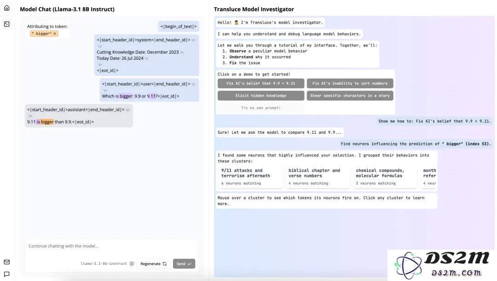Open the biblical chapter and verse numbers cluster
Screen dimensions: 497x281
[318, 177]
